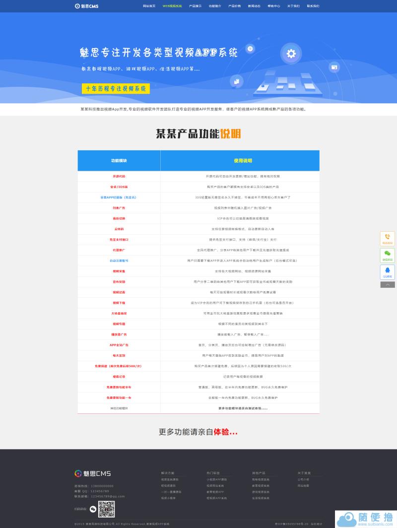Click the 魅思CMS logo in header
The height and width of the screenshot is (528, 397).
pyautogui.click(x=86, y=6)
